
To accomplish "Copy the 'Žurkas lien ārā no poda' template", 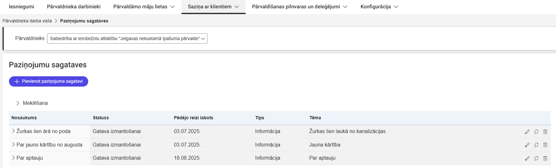I will pos(536,132).
